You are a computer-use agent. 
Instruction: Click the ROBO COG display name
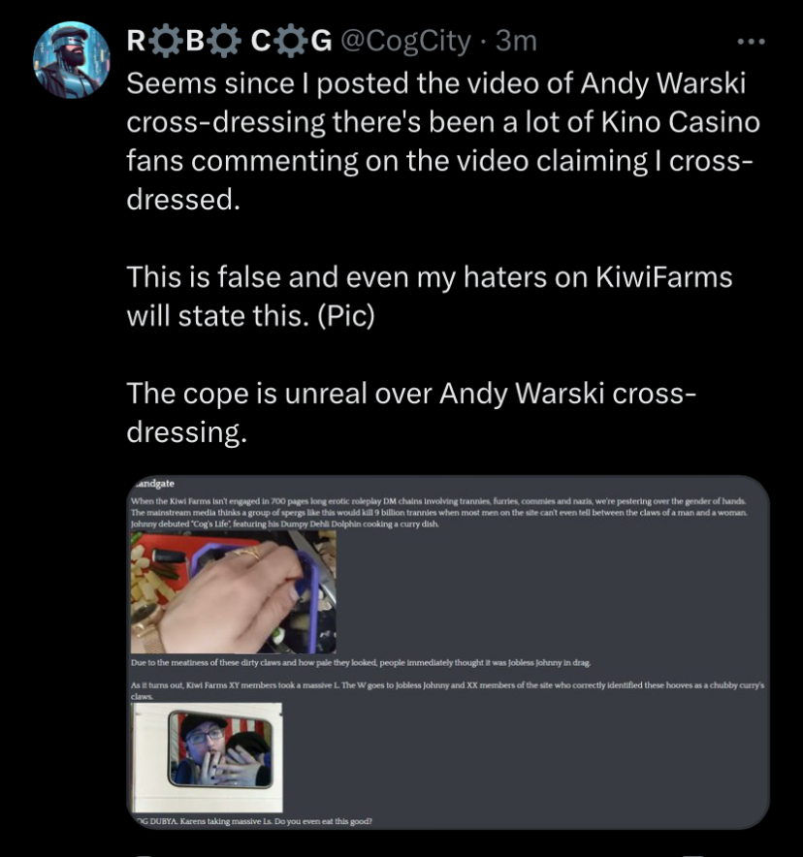(230, 41)
